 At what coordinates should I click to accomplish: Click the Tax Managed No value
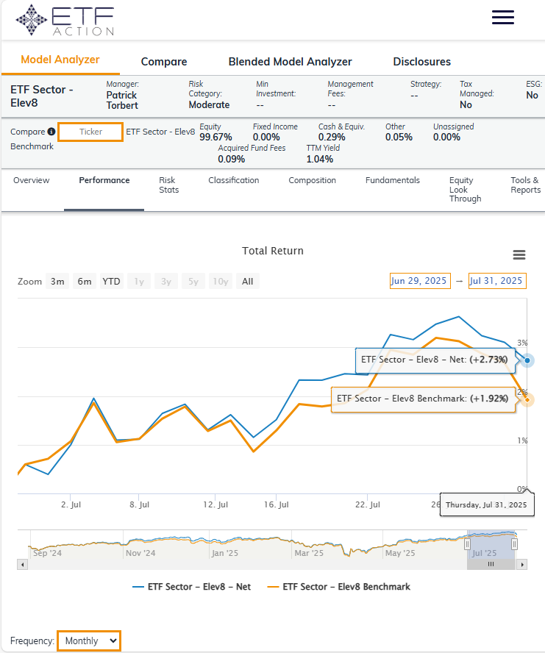pyautogui.click(x=466, y=105)
